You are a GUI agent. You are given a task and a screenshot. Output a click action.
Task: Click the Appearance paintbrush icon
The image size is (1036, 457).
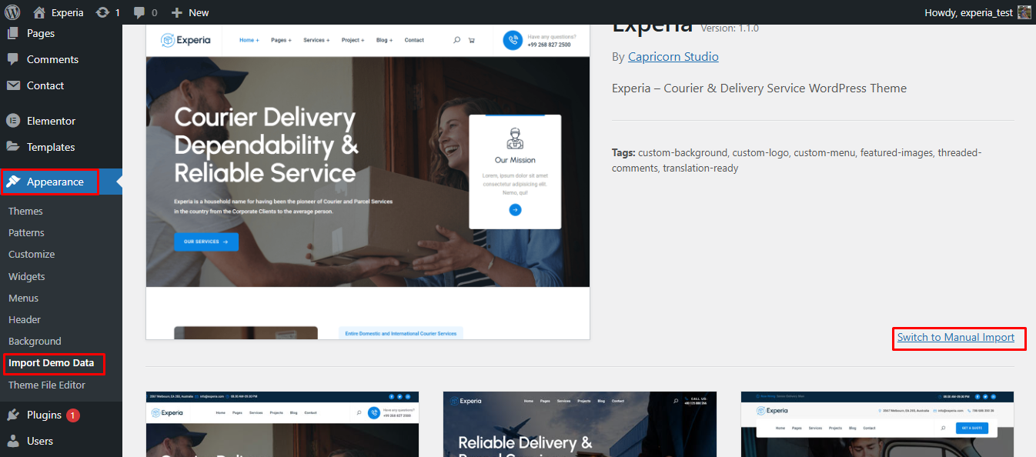point(13,182)
